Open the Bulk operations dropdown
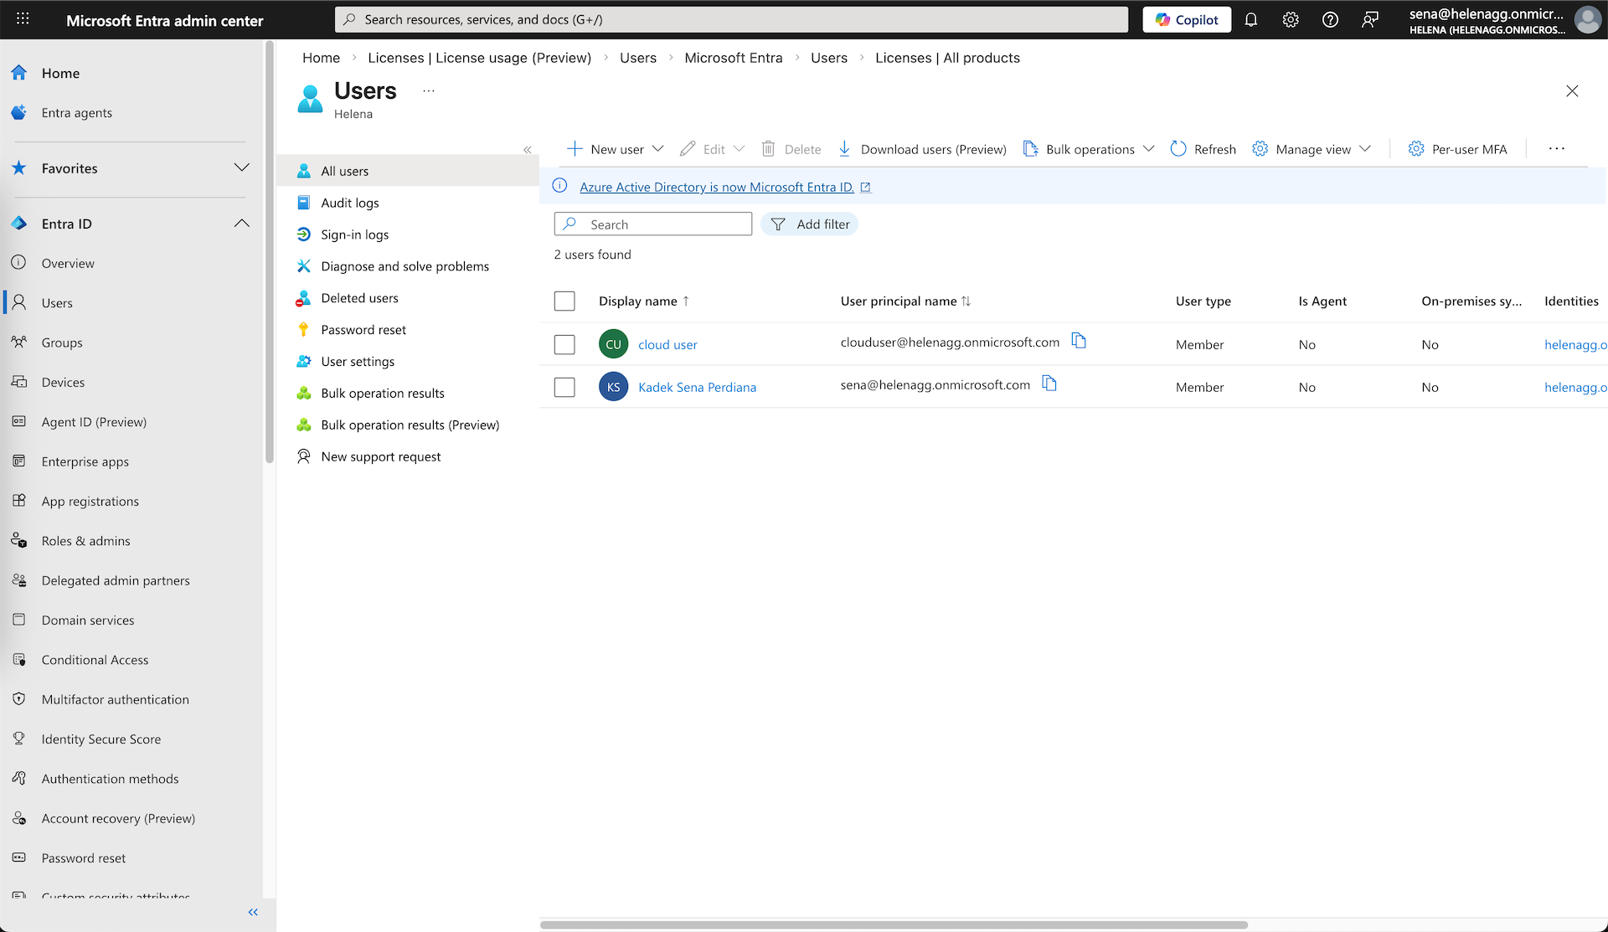This screenshot has width=1608, height=932. coord(1089,149)
